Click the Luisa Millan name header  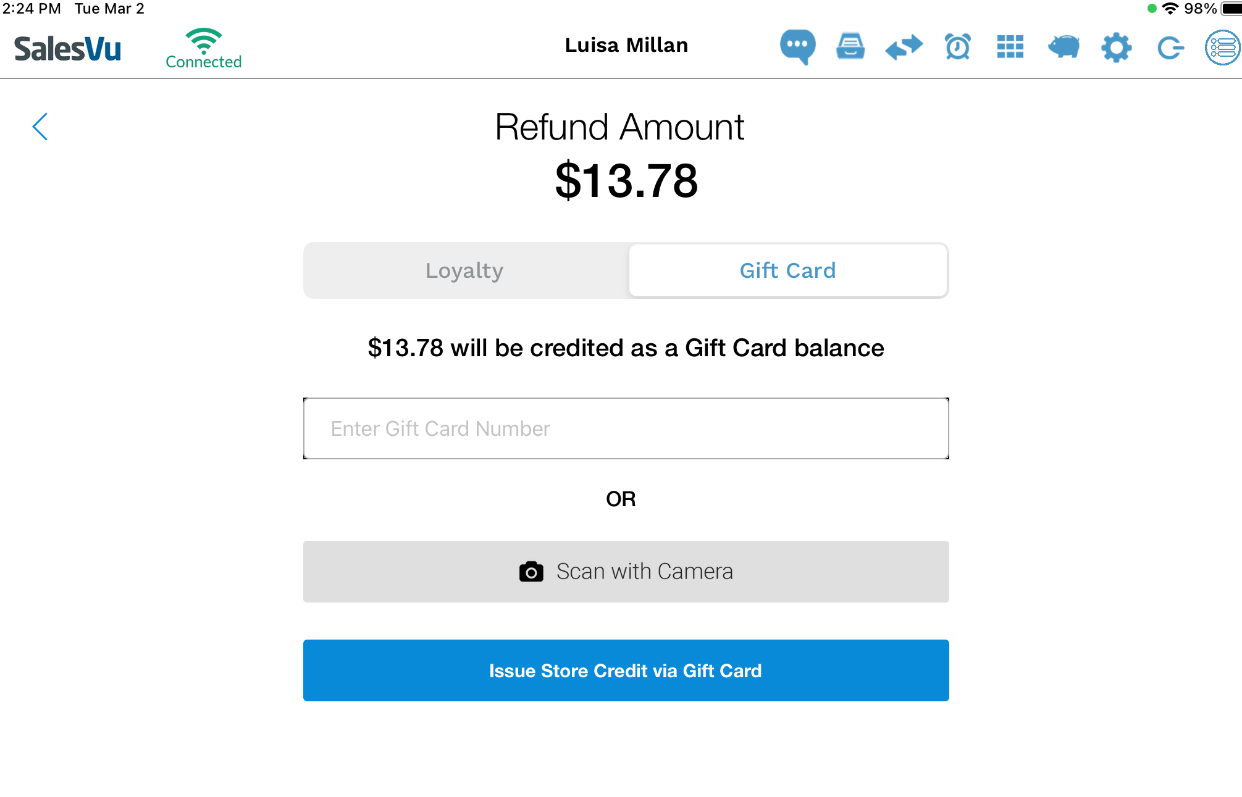point(626,45)
